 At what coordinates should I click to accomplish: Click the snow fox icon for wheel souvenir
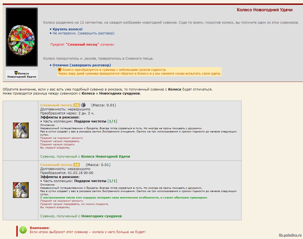tap(21, 130)
